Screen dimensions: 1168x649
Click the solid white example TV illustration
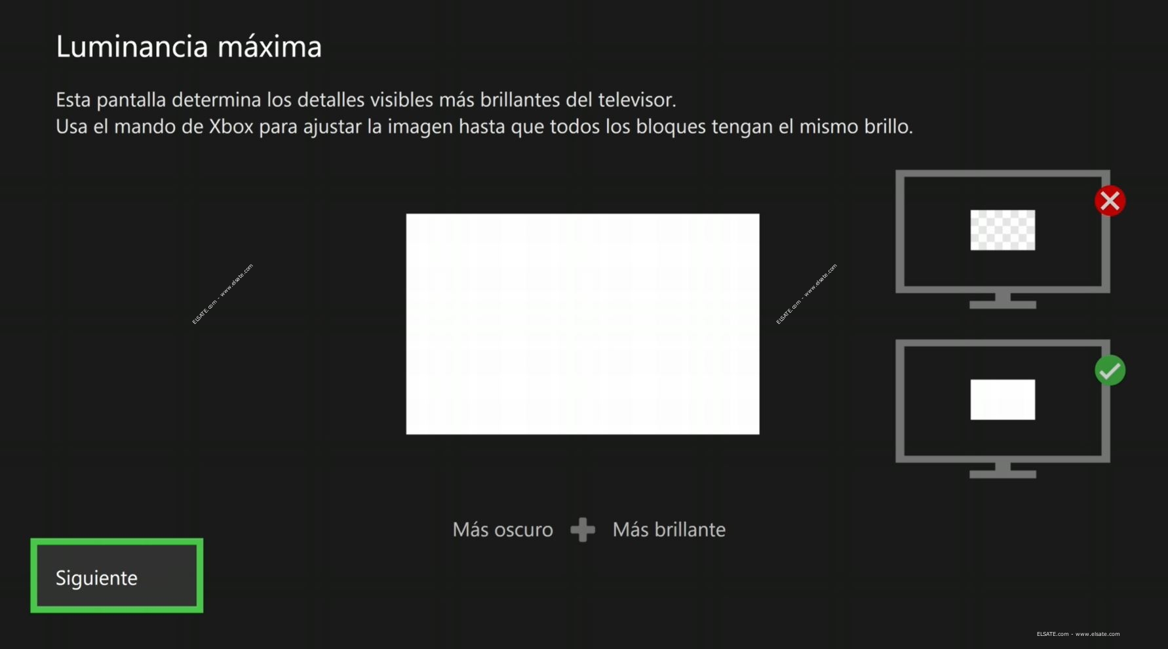1003,409
